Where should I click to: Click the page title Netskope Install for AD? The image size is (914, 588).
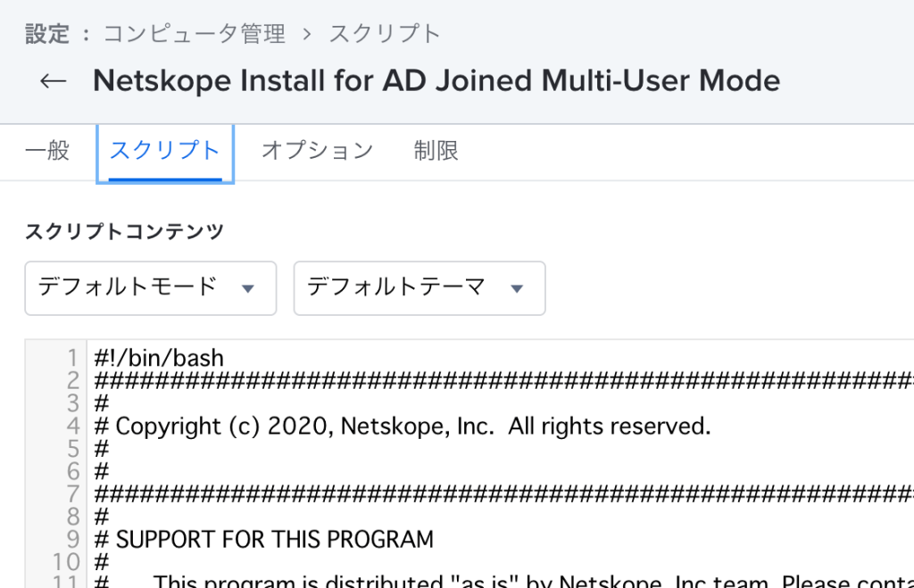[436, 80]
